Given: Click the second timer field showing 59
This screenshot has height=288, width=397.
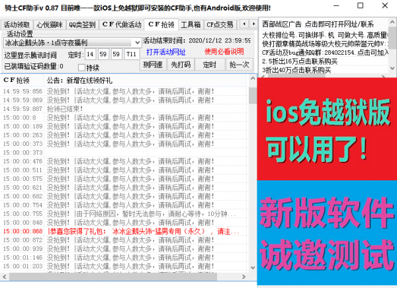Looking at the screenshot, I should tap(116, 54).
